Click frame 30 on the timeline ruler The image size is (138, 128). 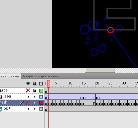click(x=124, y=83)
